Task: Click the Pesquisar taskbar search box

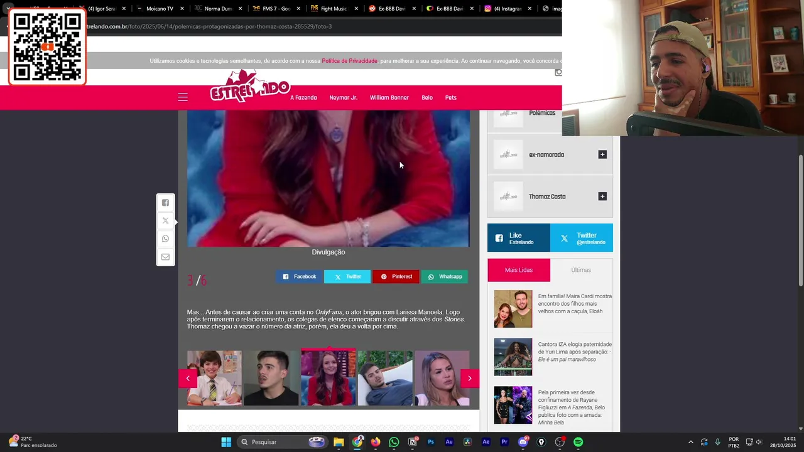Action: click(283, 442)
